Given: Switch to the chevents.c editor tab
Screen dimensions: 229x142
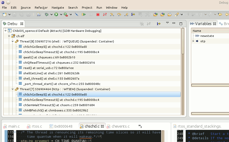Looking at the screenshot, I should click(118, 126).
